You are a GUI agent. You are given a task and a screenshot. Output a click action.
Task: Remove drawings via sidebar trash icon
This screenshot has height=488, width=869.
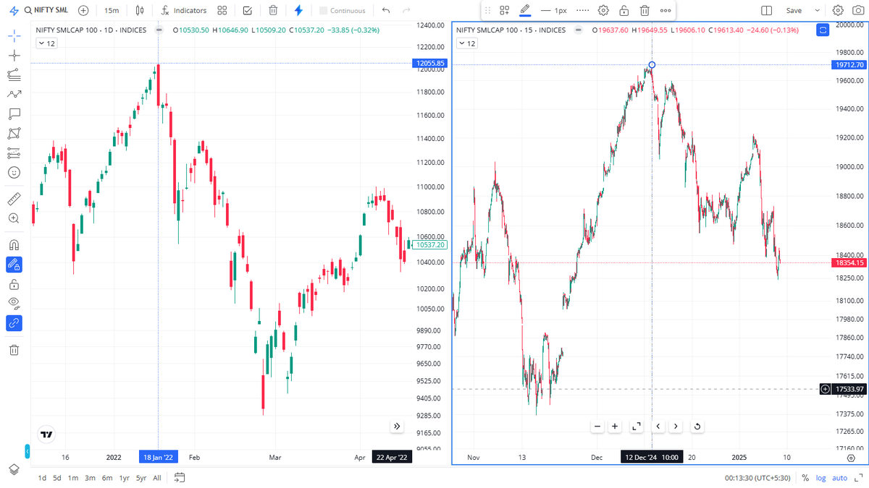[14, 350]
